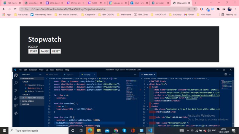Open the volume control in system tray

point(209,130)
